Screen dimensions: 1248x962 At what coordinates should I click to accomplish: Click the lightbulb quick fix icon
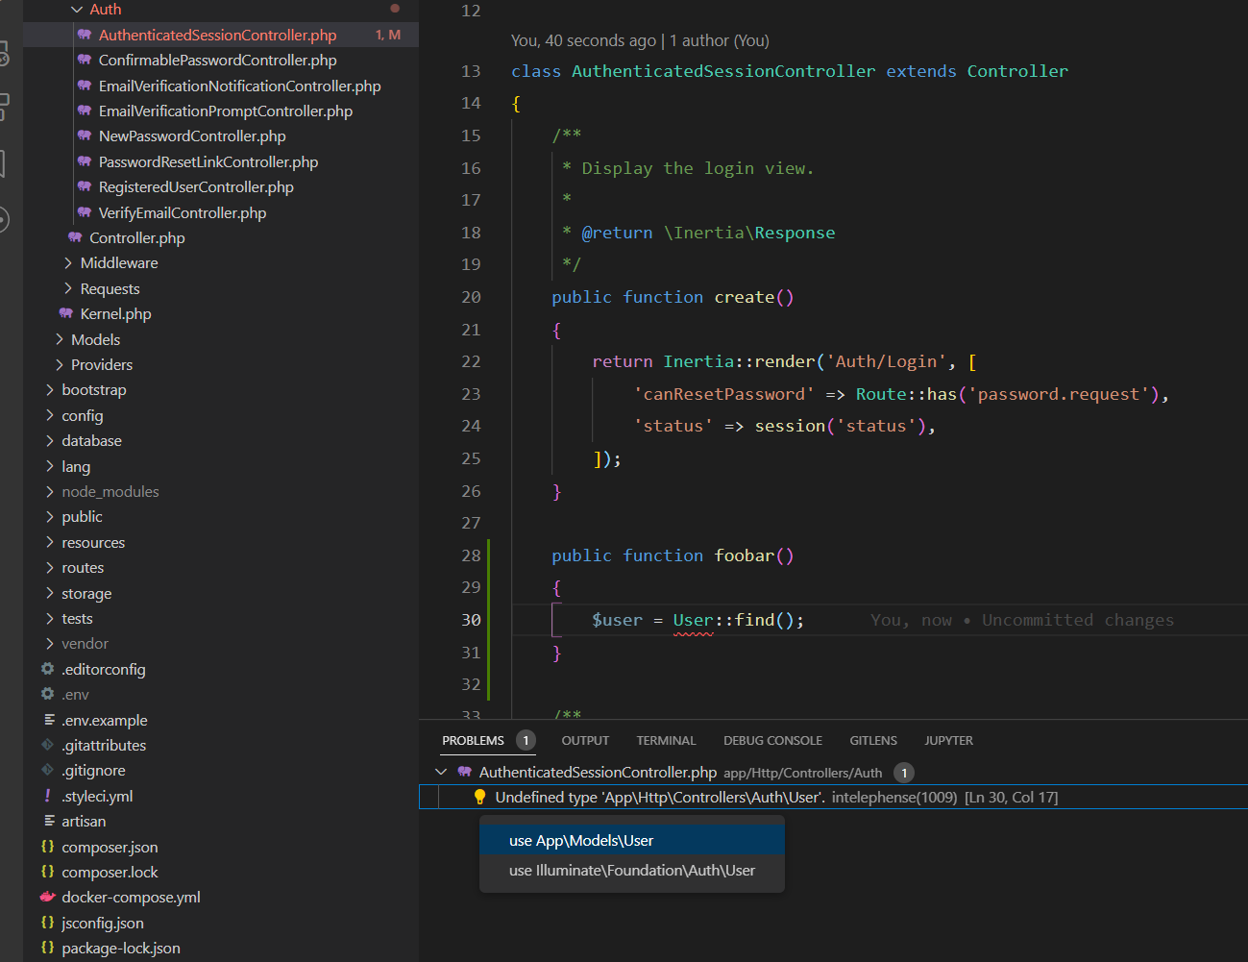(479, 797)
